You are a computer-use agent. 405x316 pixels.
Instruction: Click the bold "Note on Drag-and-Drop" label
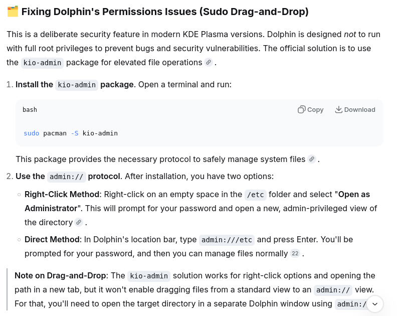coord(61,275)
